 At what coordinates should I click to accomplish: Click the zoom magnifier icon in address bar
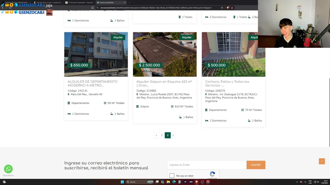point(222,8)
